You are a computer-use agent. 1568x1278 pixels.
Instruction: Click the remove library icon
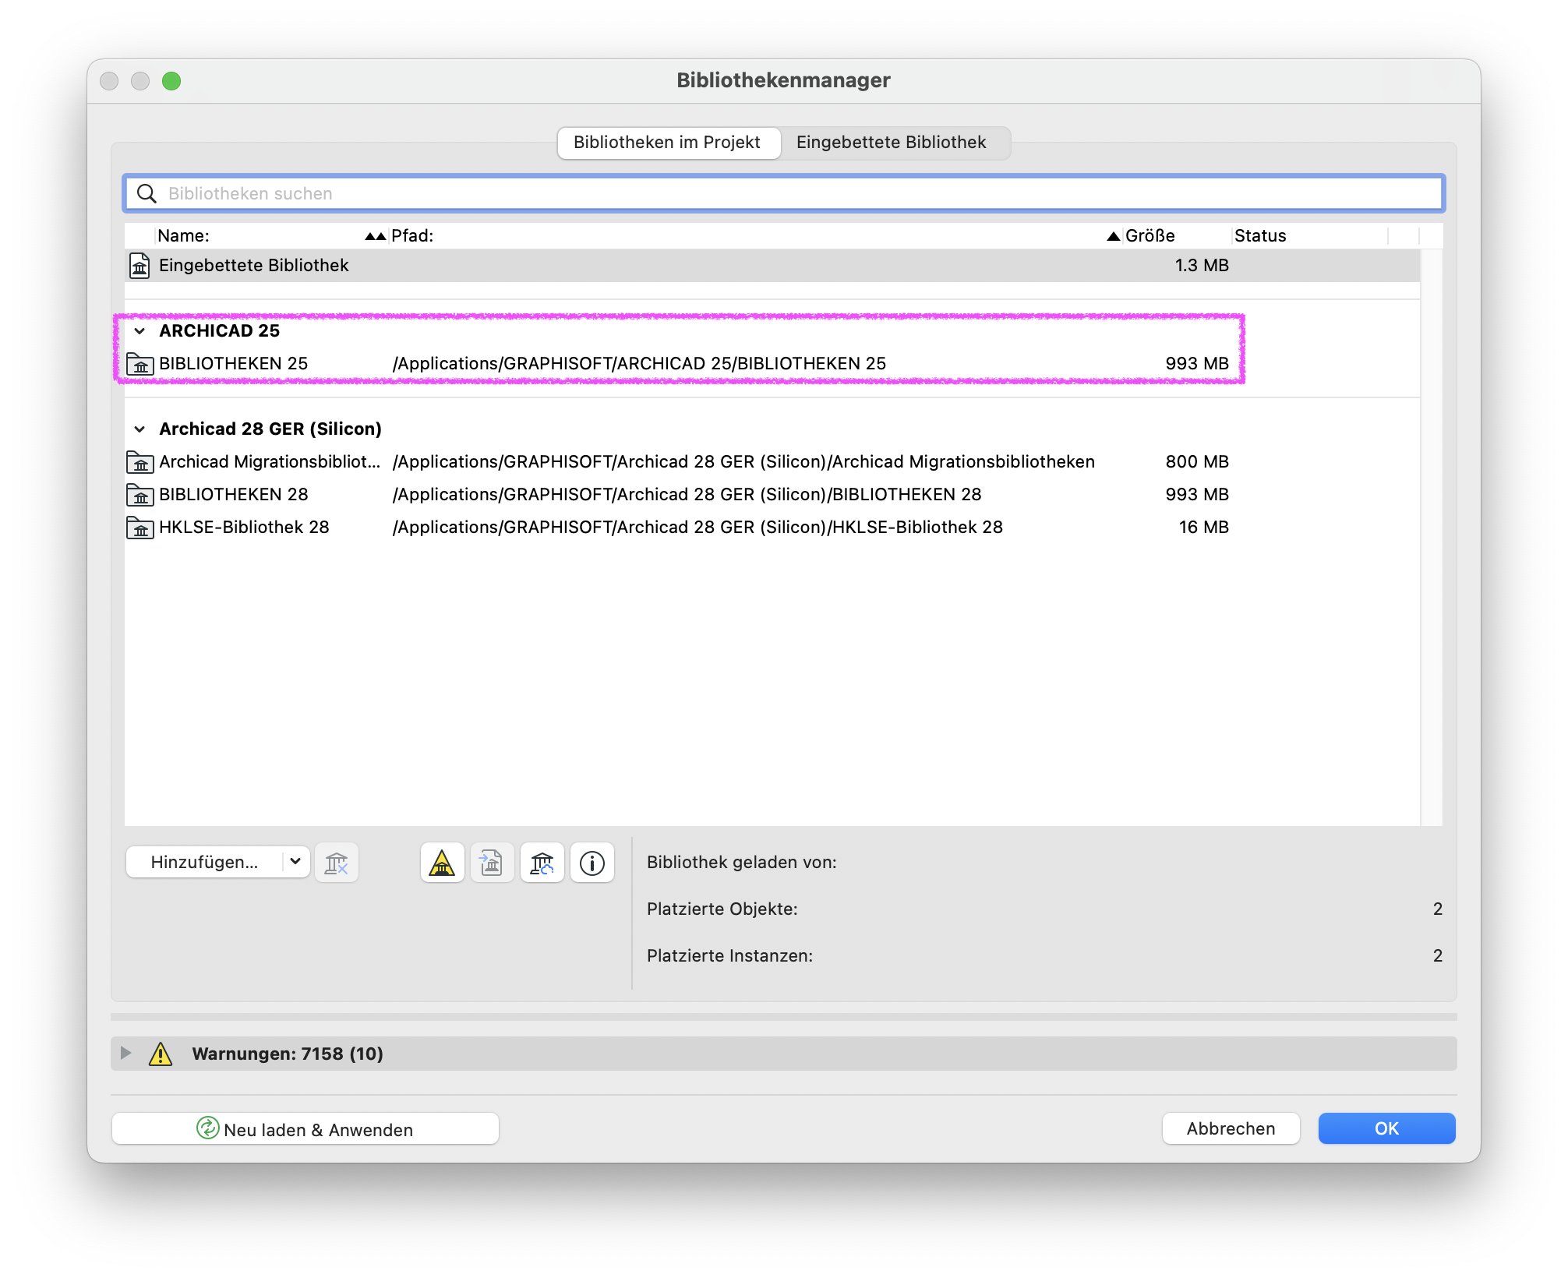click(x=337, y=863)
